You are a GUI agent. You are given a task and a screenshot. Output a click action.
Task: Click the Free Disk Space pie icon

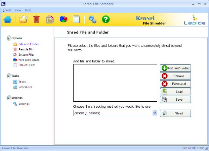coord(64,19)
